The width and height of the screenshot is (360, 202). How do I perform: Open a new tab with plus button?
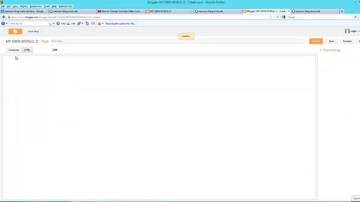point(342,11)
